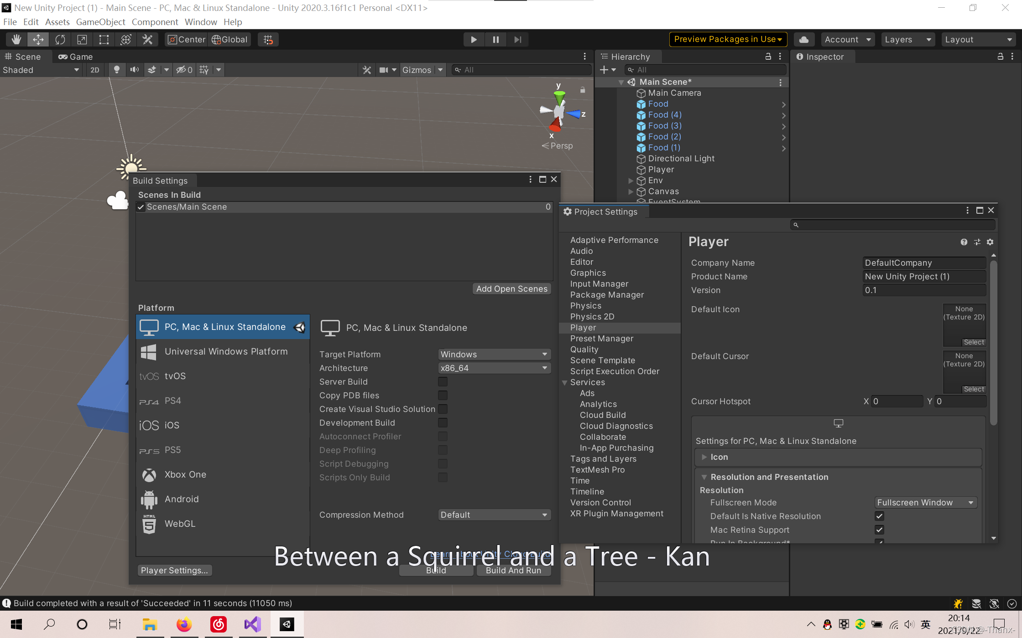
Task: Collapse Resolution and Presentation section
Action: click(704, 477)
